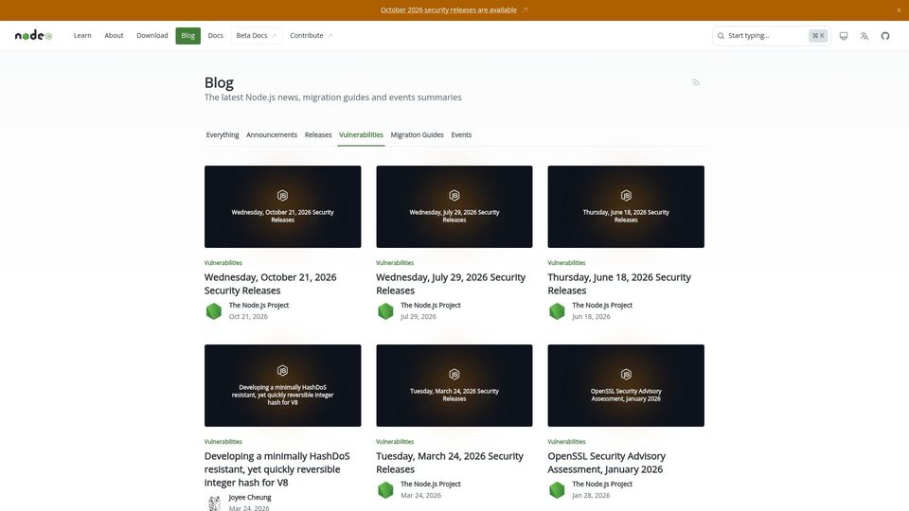Click the Jul 29, 2026 date text
This screenshot has width=909, height=511.
point(418,317)
